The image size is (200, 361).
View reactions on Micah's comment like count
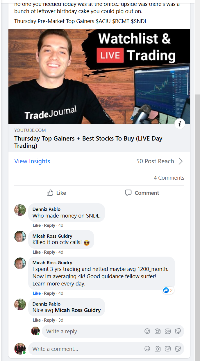pos(168,290)
